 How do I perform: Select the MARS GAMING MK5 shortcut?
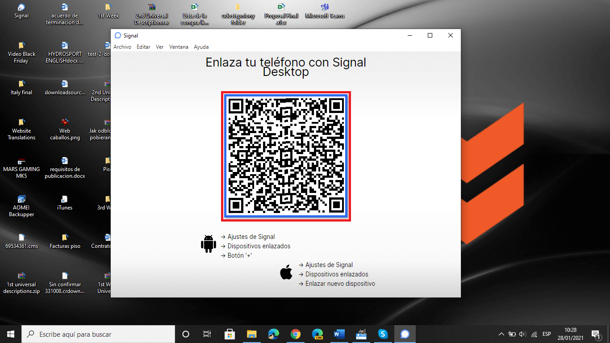pyautogui.click(x=21, y=168)
